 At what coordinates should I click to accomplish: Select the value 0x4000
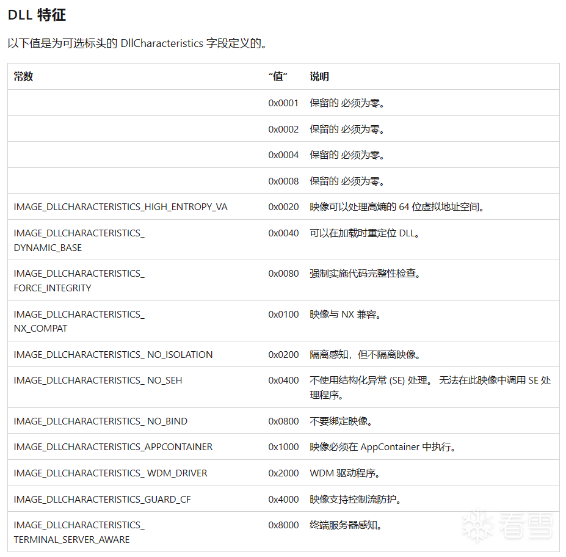pos(283,499)
